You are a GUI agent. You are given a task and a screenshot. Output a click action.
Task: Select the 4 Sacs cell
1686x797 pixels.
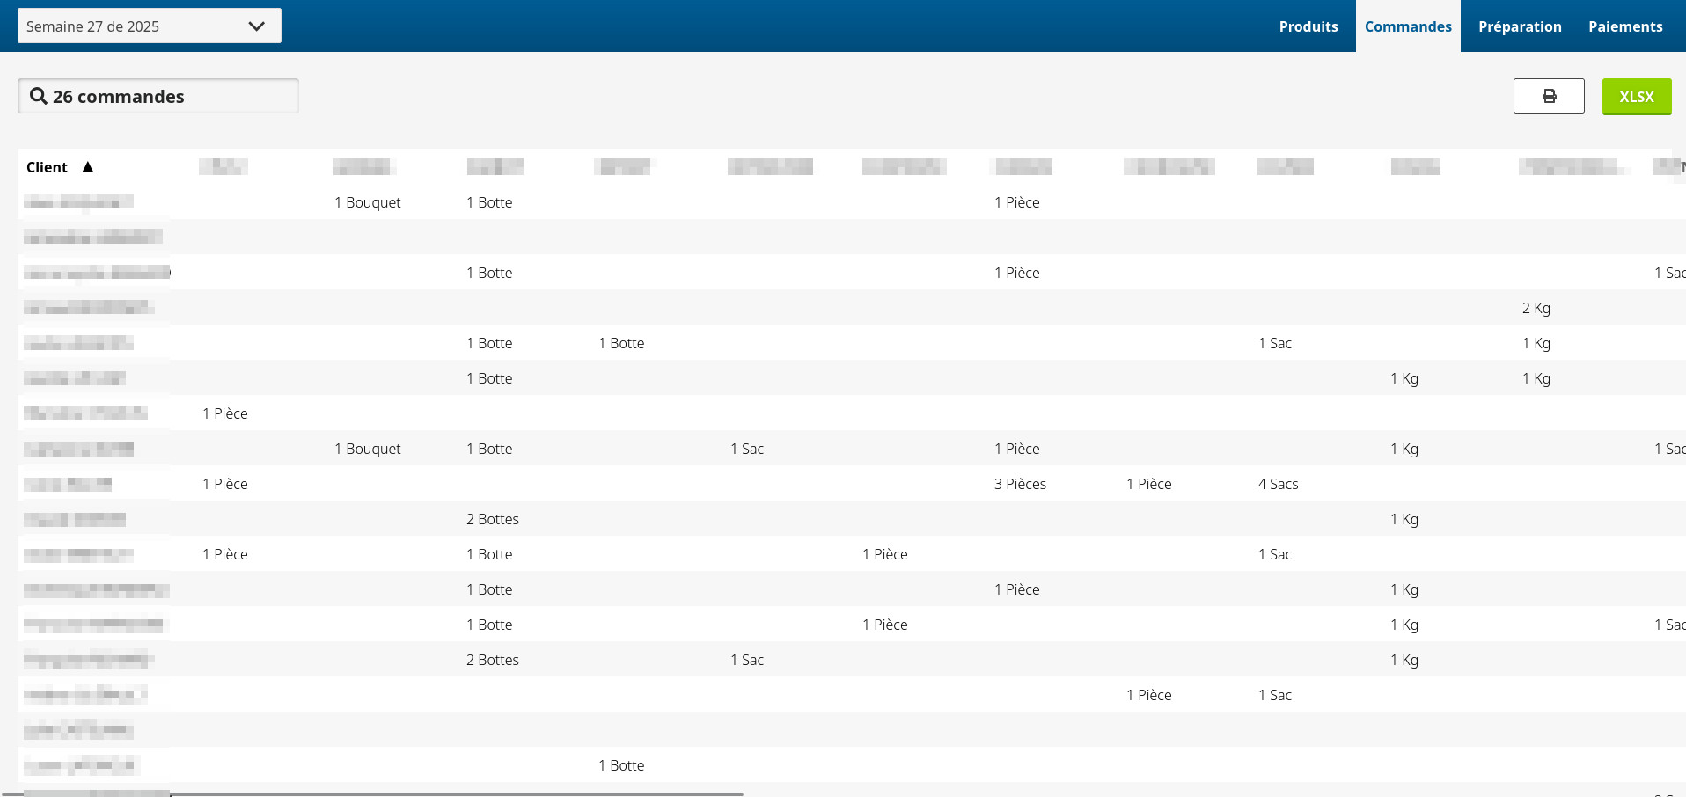1278,484
